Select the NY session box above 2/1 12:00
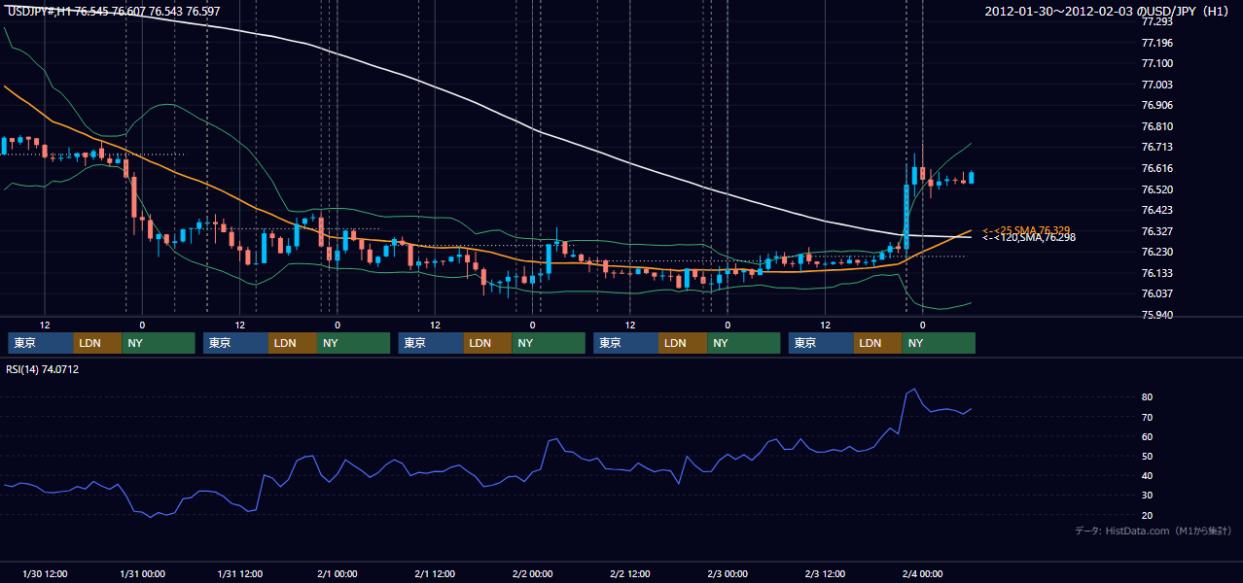The image size is (1243, 583). pos(549,343)
